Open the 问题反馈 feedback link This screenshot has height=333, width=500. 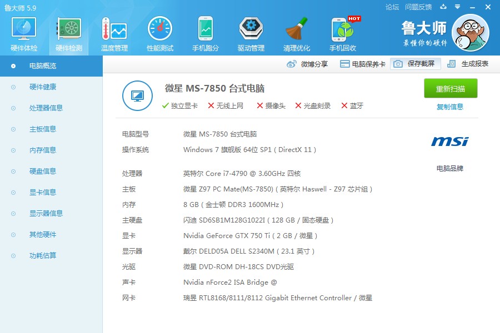418,7
